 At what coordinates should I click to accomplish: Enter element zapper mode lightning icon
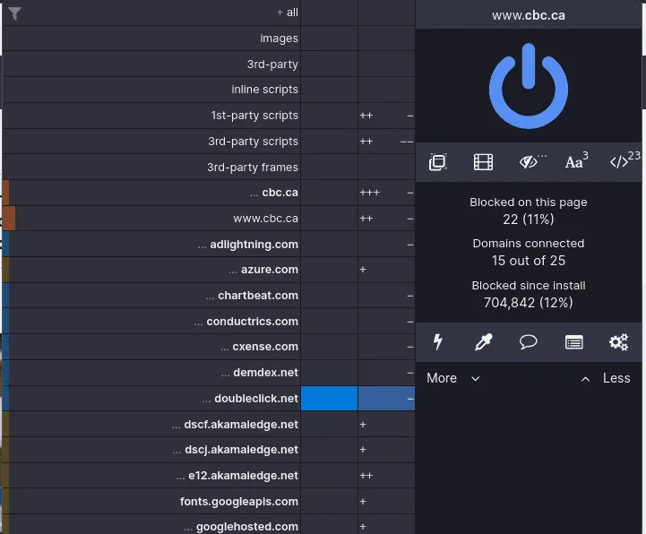pos(438,342)
